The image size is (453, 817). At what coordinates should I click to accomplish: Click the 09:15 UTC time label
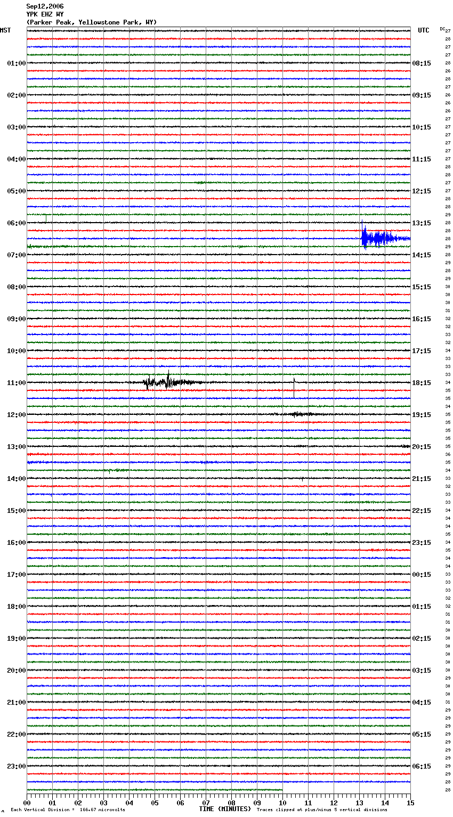(x=422, y=95)
